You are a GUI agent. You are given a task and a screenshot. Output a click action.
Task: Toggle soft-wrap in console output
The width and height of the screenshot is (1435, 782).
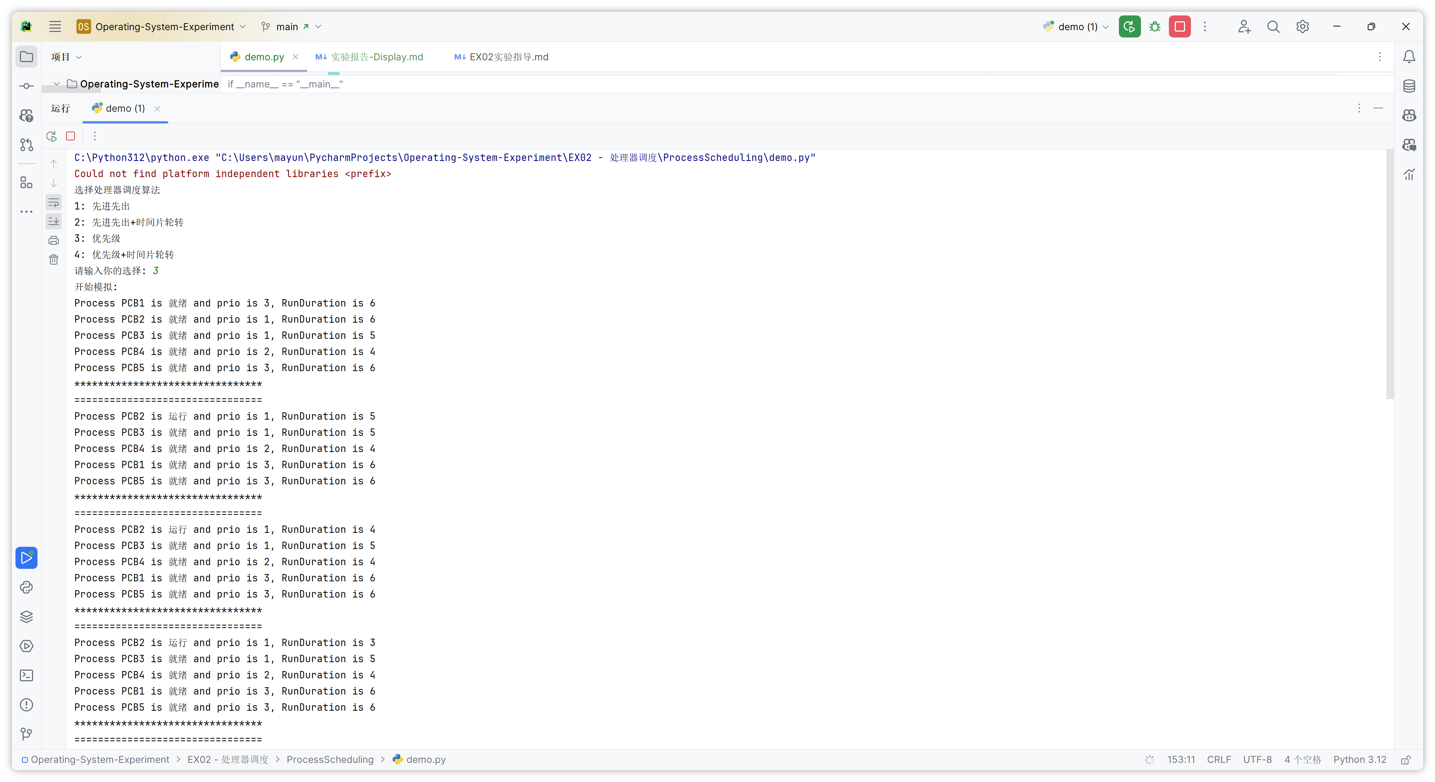(53, 202)
